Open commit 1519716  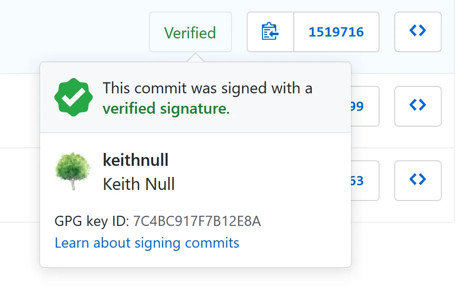pyautogui.click(x=336, y=32)
